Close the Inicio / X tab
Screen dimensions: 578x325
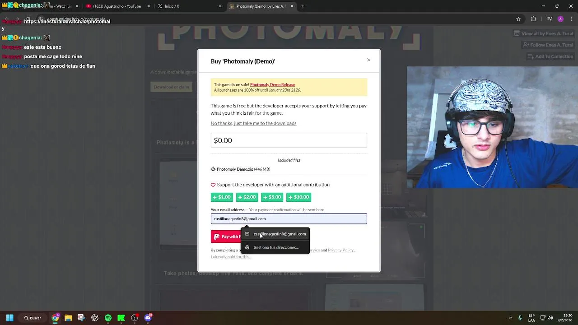point(220,6)
